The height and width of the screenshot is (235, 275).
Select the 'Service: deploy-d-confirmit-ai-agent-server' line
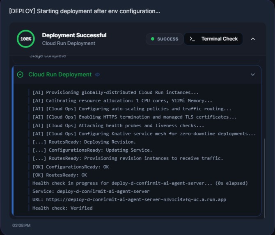[x=91, y=192]
